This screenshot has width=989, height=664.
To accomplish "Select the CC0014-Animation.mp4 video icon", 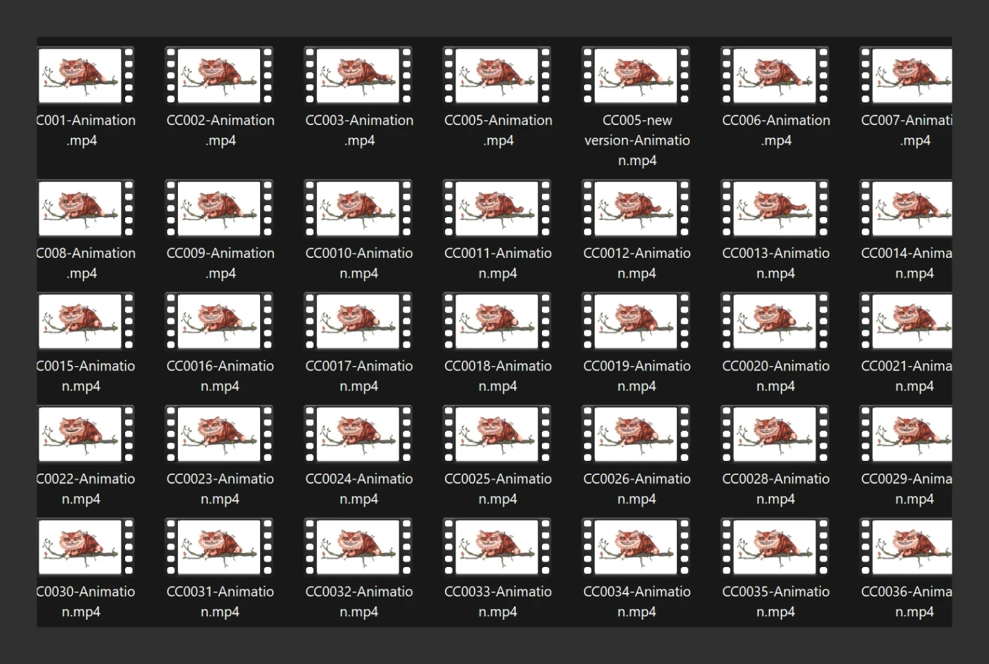I will 905,209.
